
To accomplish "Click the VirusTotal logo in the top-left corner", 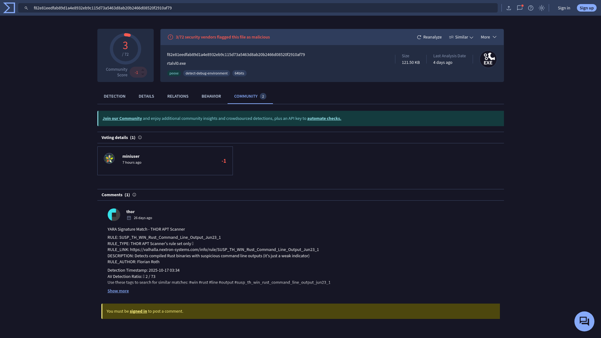I will tap(9, 8).
